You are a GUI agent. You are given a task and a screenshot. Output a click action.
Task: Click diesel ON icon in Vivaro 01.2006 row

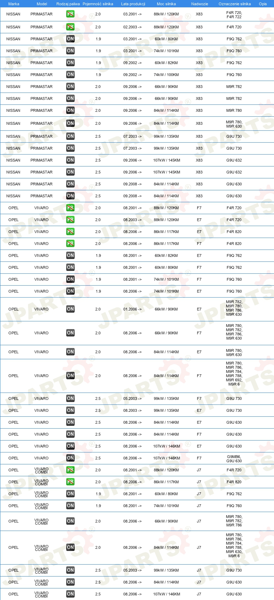coord(70,309)
